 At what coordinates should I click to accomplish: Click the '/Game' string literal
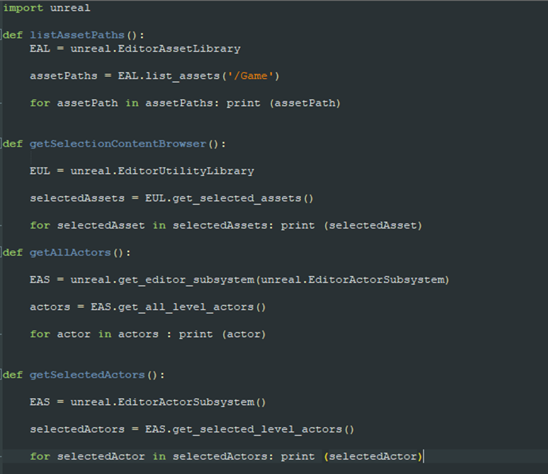251,76
